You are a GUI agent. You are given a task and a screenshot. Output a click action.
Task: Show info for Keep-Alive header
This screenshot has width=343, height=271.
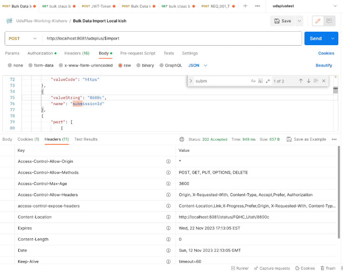pyautogui.click(x=168, y=262)
